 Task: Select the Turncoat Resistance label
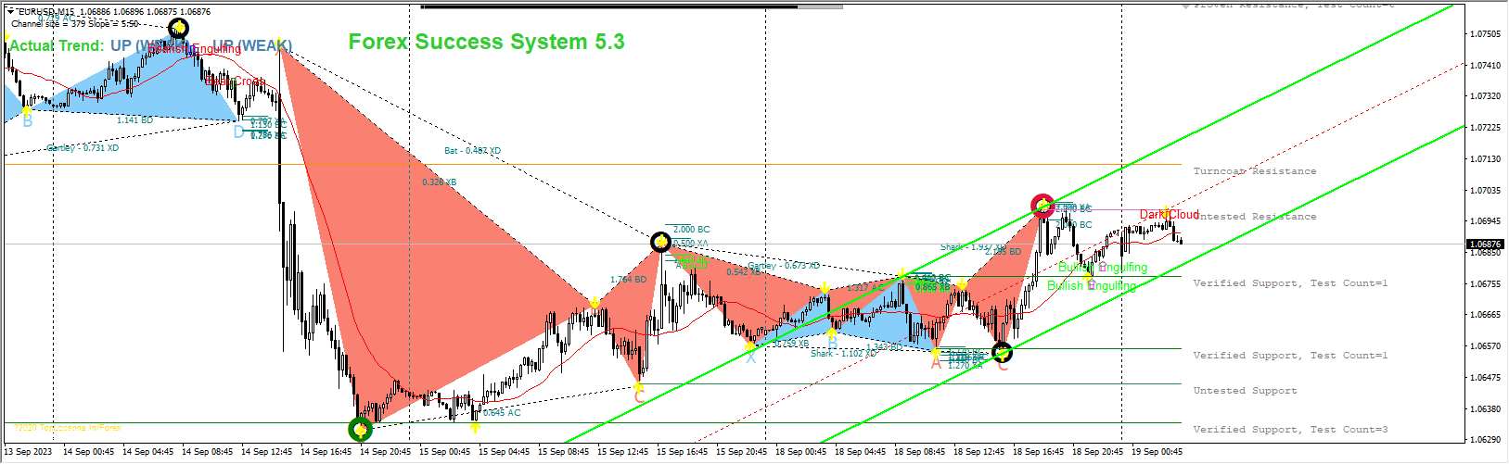coord(1254,171)
